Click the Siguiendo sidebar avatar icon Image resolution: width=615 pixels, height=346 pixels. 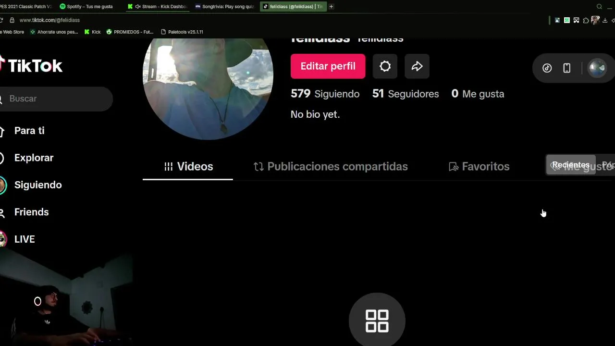(x=2, y=185)
